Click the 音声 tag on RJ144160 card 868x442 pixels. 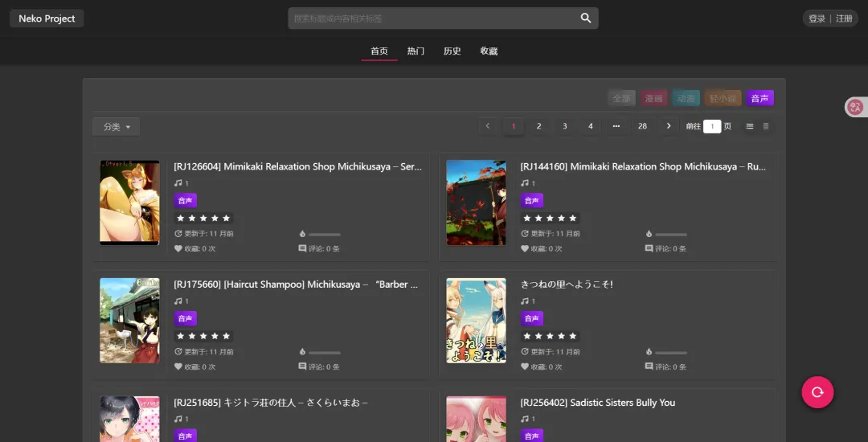532,200
